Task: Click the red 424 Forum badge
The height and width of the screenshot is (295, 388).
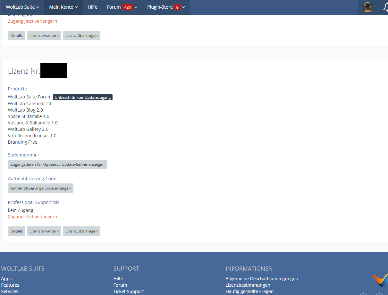Action: (x=127, y=7)
